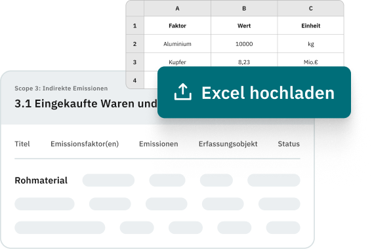
Task: Click the Emissionen column header
Action: click(159, 144)
